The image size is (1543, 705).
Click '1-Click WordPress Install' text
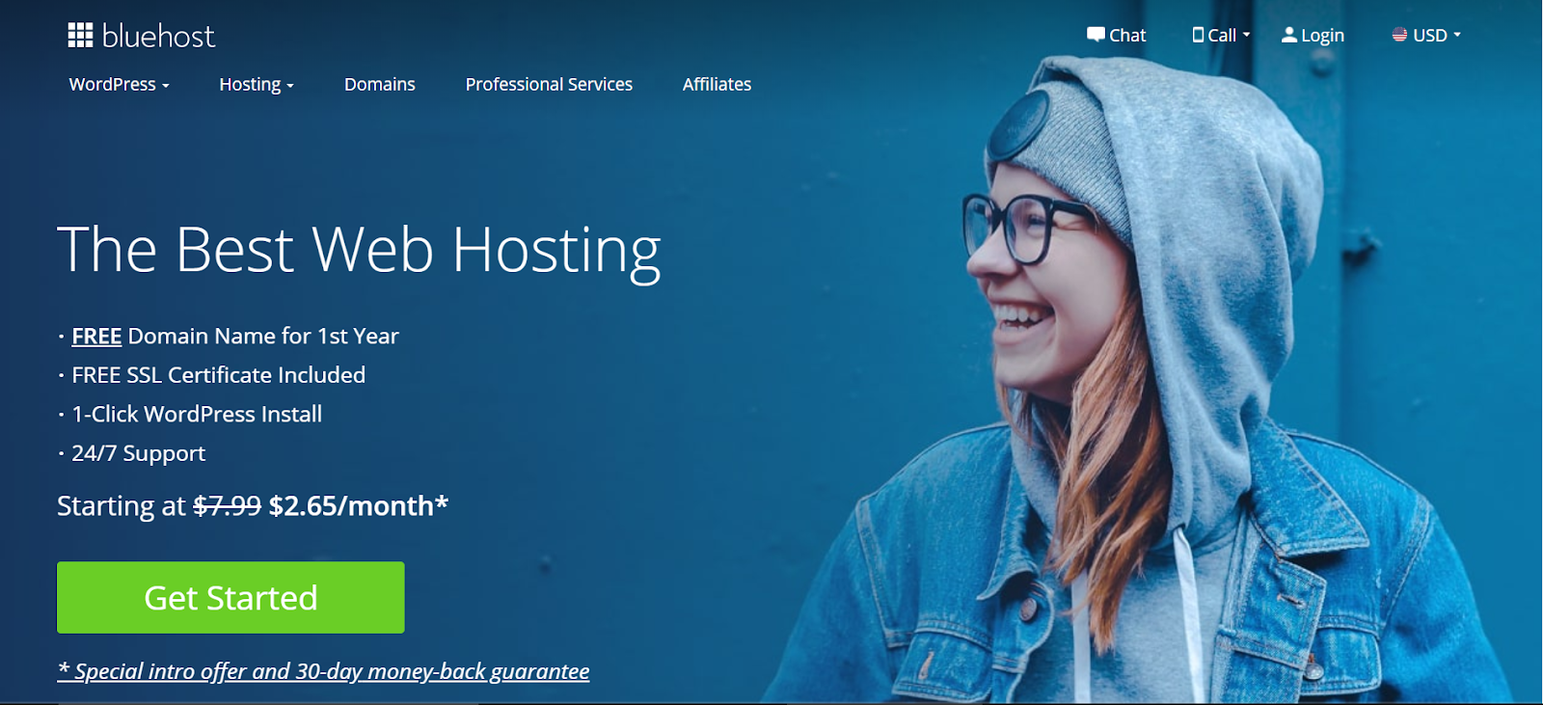pyautogui.click(x=197, y=415)
